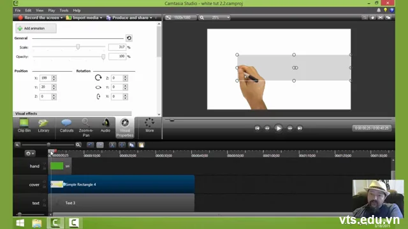Image resolution: width=408 pixels, height=229 pixels.
Task: Open the View menu
Action: pyautogui.click(x=40, y=10)
